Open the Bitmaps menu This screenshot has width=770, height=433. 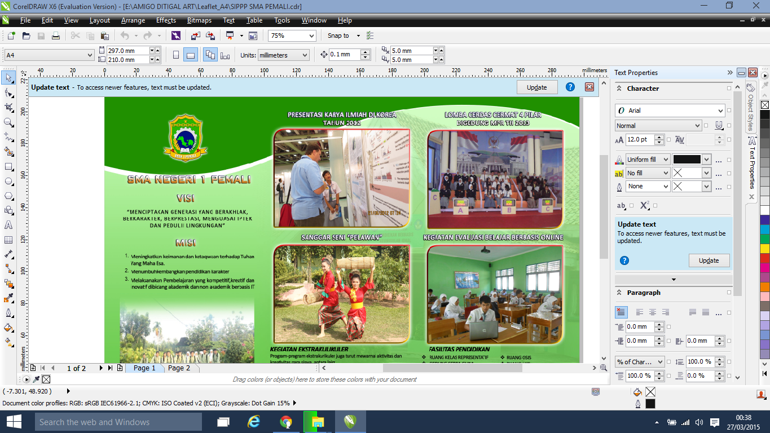[199, 20]
